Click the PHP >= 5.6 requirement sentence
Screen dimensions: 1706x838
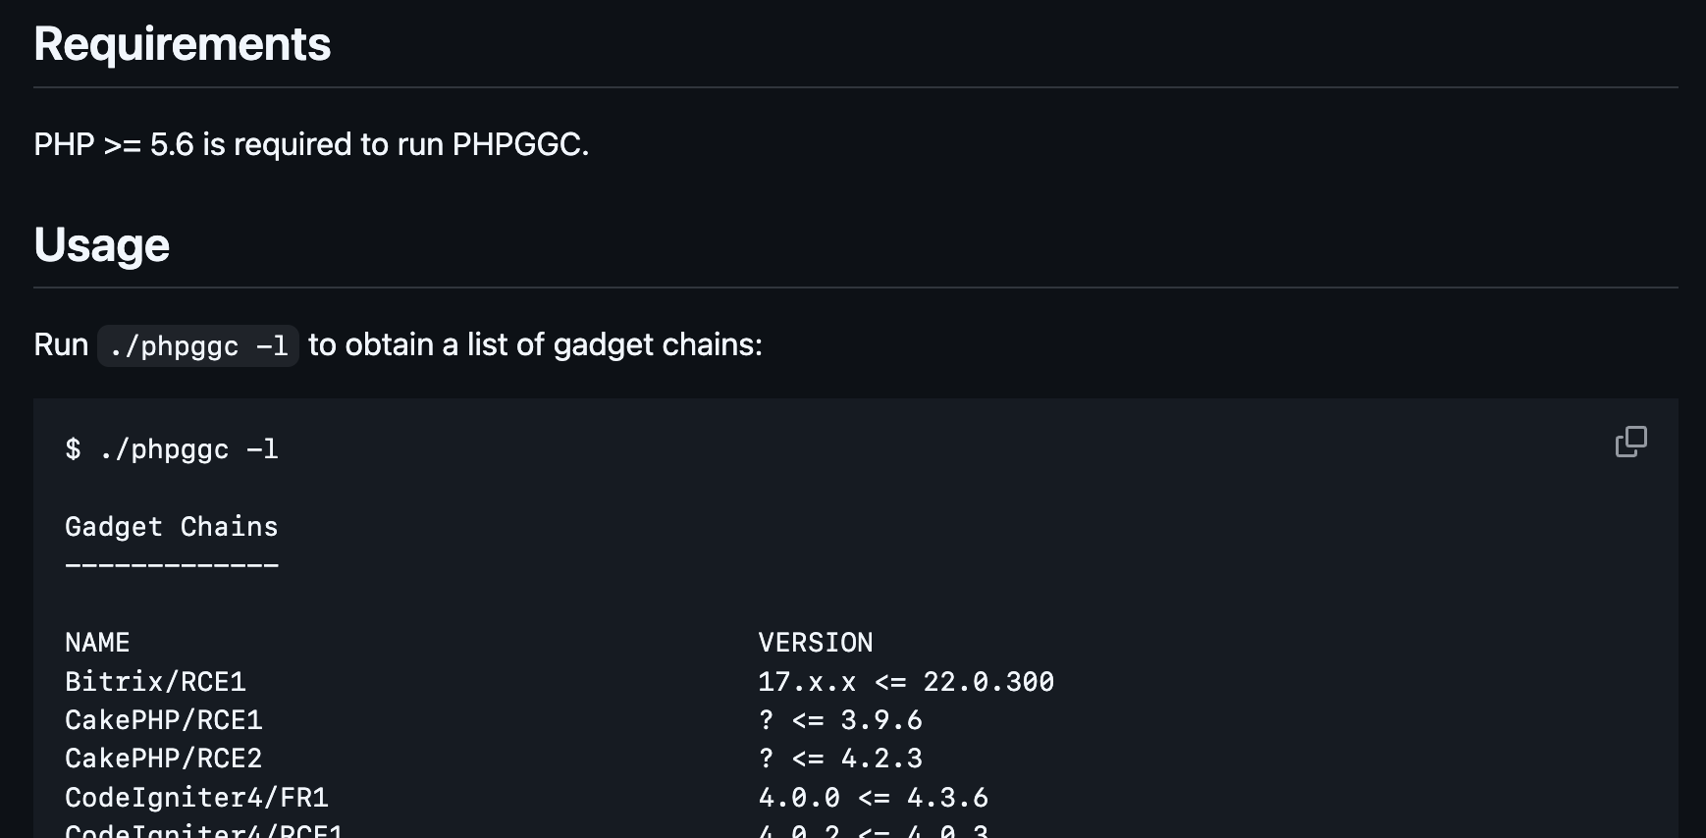[311, 144]
